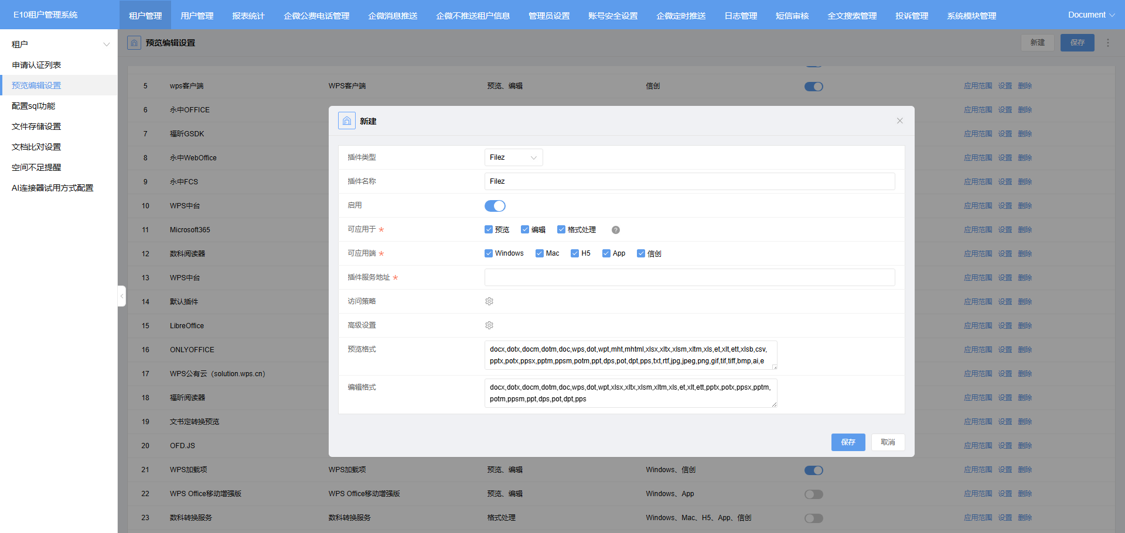The image size is (1125, 533).
Task: Click the 新建 button in the page header
Action: [x=1038, y=43]
